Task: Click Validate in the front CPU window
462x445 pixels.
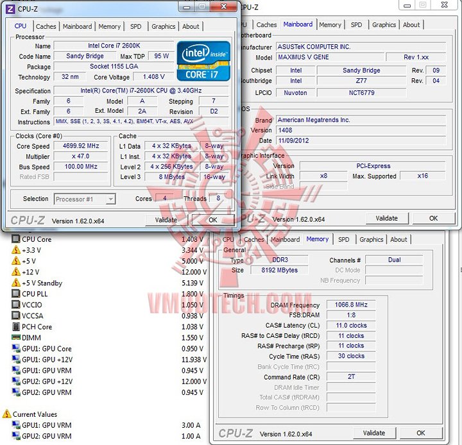Action: [166, 220]
